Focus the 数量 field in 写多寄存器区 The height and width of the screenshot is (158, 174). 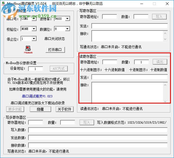tap(67, 122)
